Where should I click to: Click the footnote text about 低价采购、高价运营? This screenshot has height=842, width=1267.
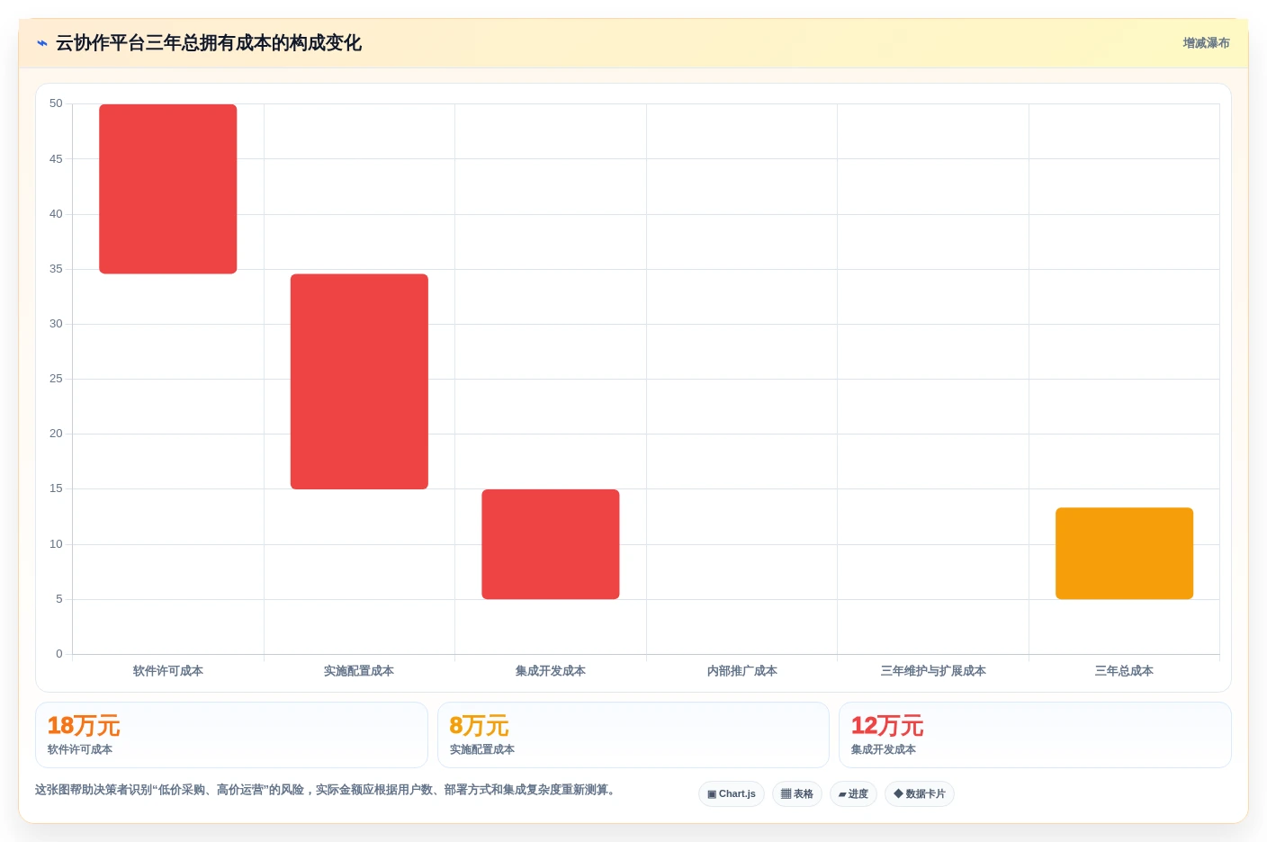(327, 790)
